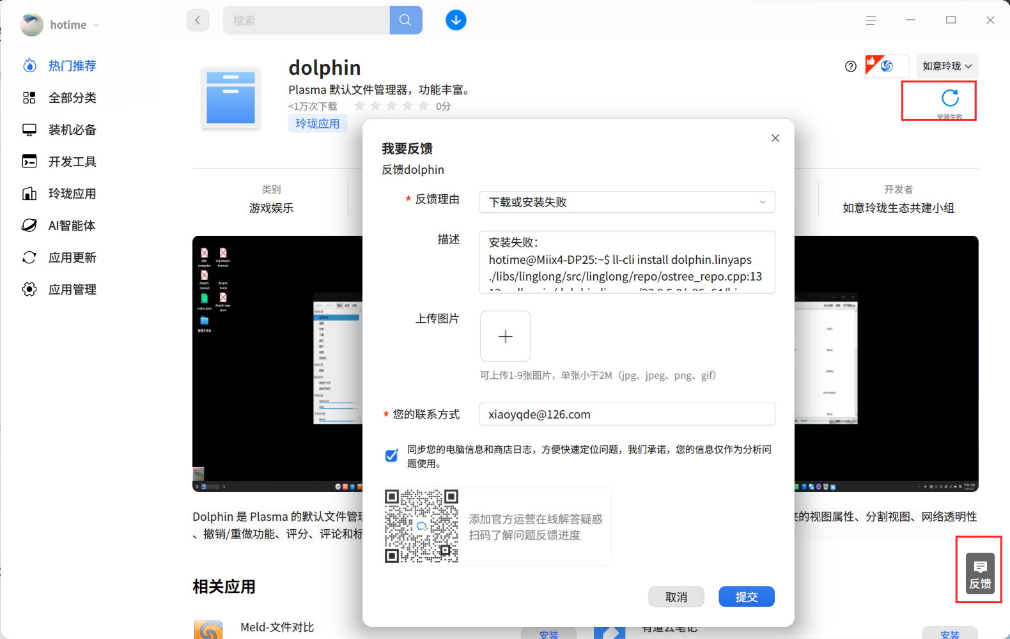This screenshot has height=639, width=1010.
Task: Click the terminal icon beside 开发工具
Action: 29,161
